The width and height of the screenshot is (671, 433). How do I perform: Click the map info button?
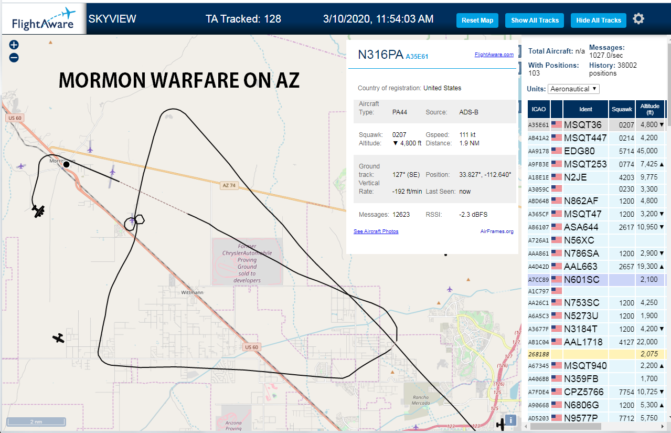click(511, 420)
